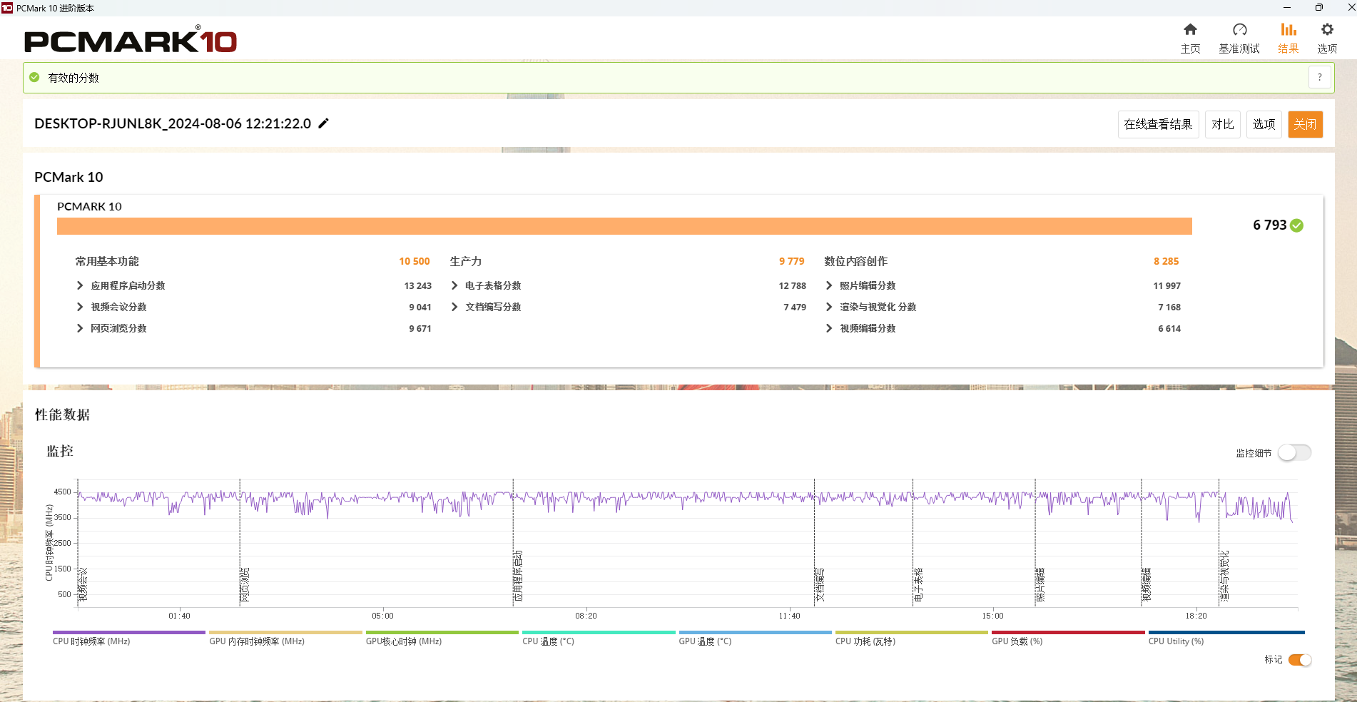Click the score value 13 243

point(418,285)
